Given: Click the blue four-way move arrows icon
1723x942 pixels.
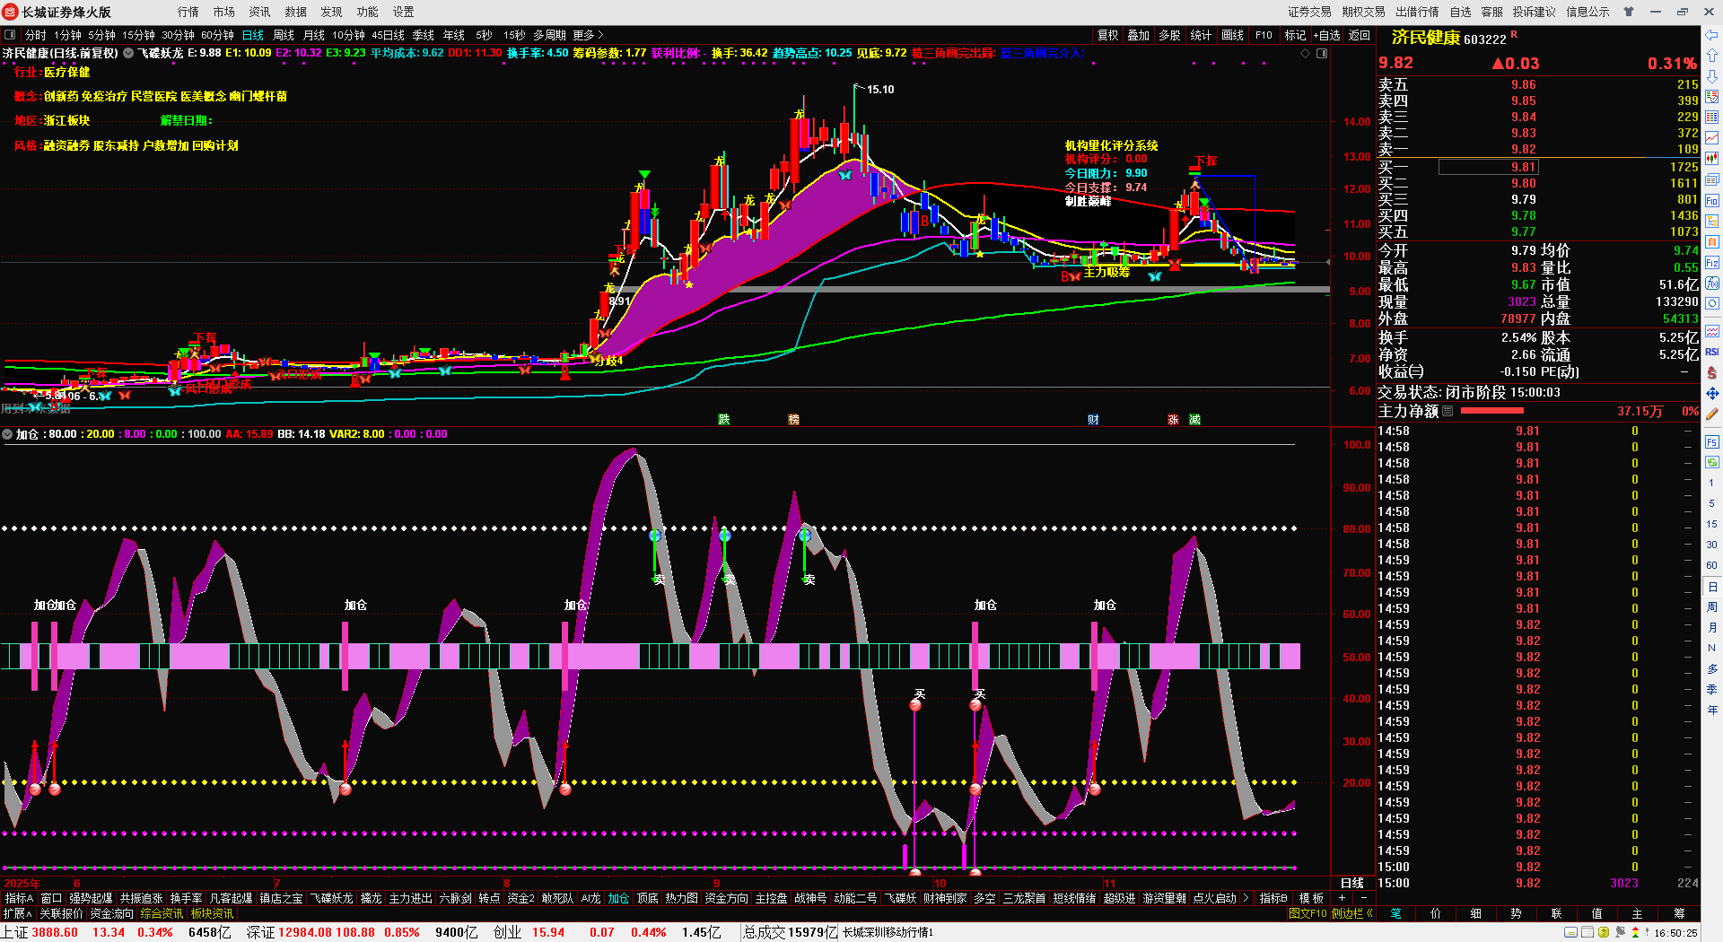Looking at the screenshot, I should point(1712,393).
